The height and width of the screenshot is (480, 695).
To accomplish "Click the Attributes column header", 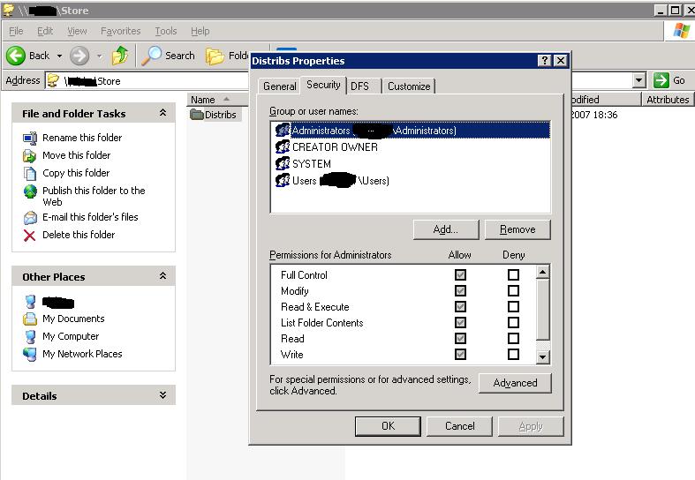I will tap(668, 100).
